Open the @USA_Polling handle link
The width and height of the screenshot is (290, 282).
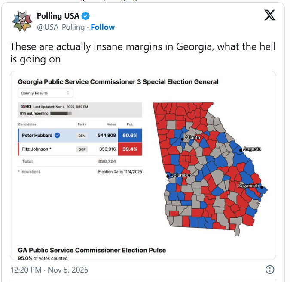point(62,27)
